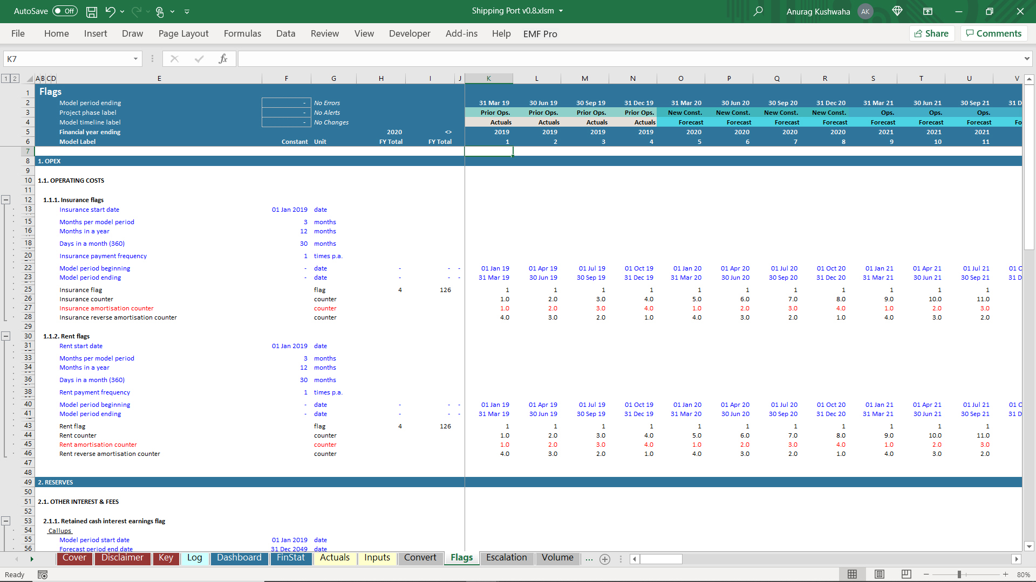
Task: Click the Undo arrow icon
Action: click(x=110, y=11)
